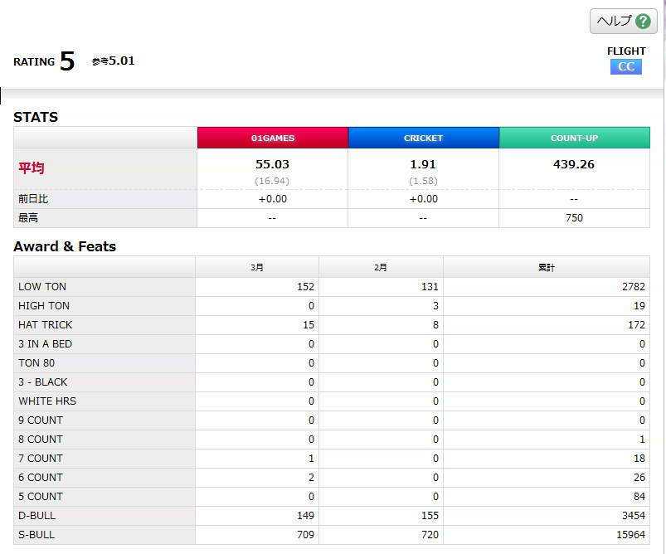Click the HAT TRICK row label

[x=45, y=325]
